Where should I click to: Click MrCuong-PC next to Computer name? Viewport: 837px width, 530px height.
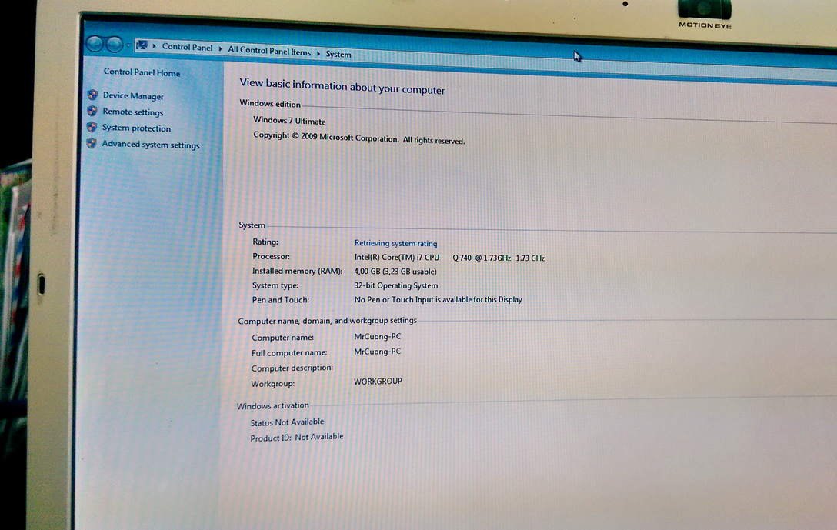pos(378,337)
